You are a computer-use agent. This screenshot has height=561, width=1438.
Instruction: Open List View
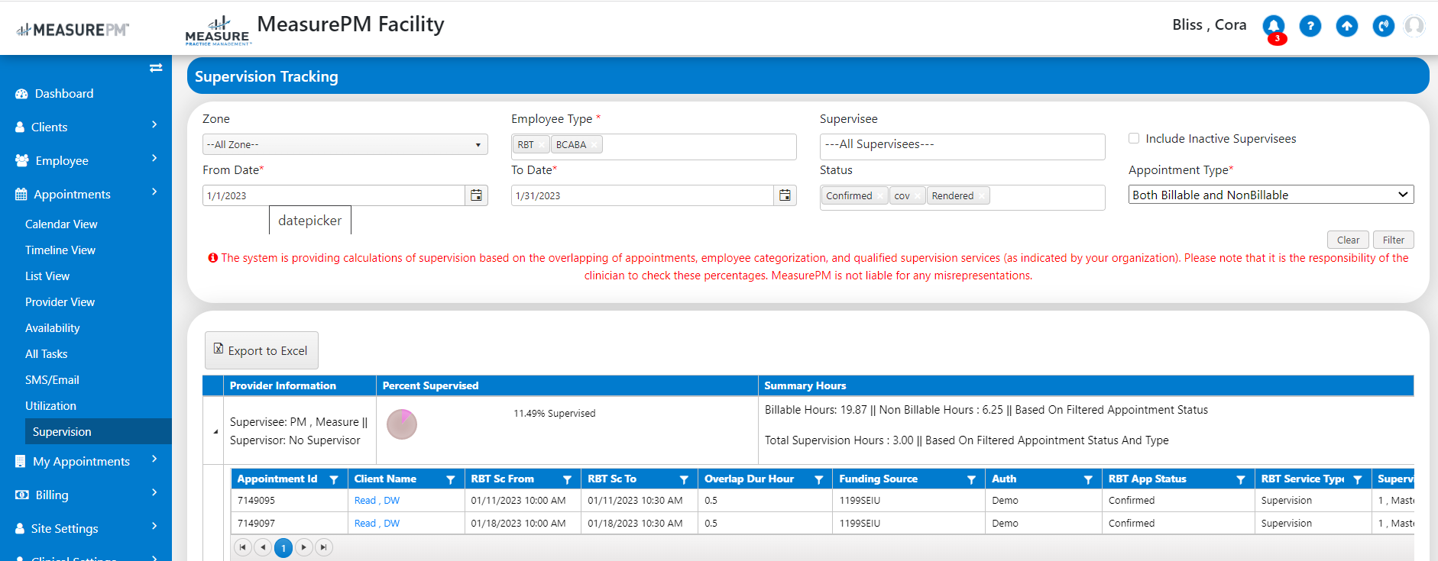coord(47,276)
